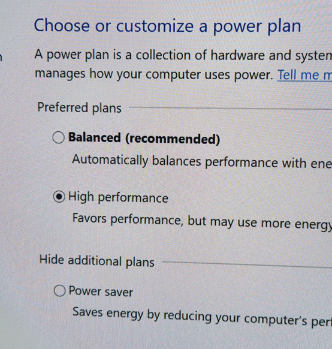
Task: Open the Tell me more link
Action: [304, 75]
